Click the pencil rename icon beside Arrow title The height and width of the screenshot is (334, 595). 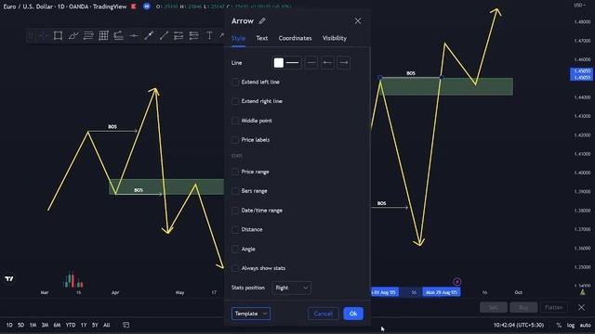(262, 20)
